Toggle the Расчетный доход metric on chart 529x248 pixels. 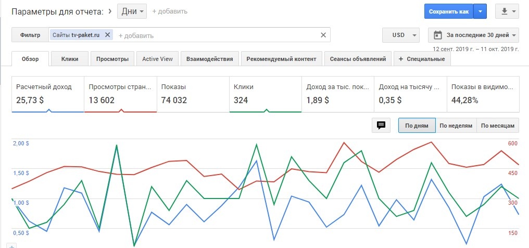(x=48, y=94)
